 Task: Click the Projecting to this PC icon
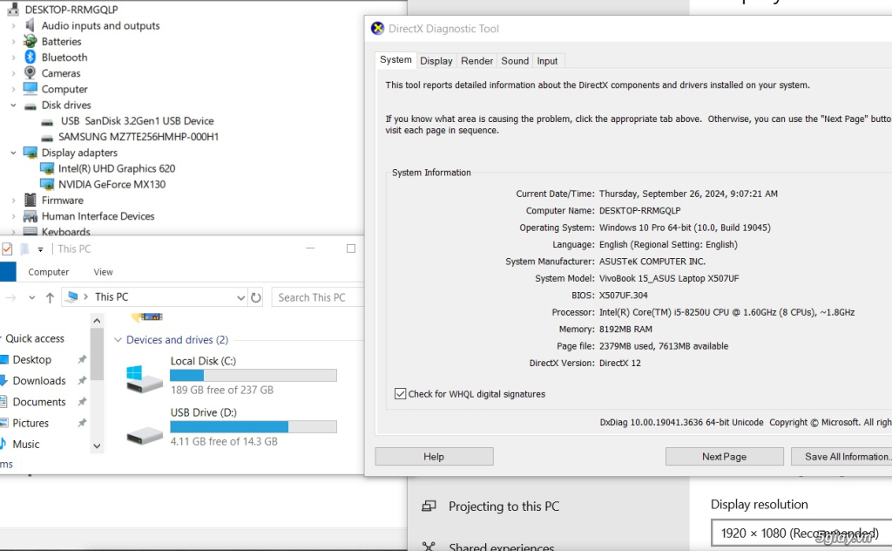429,506
